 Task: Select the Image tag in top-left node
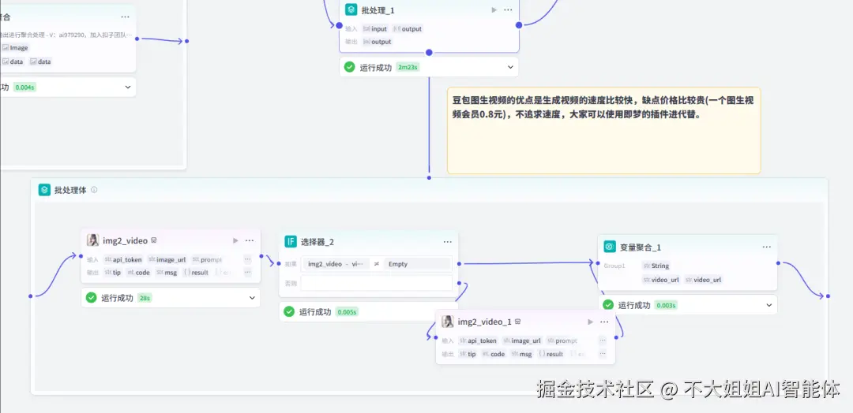point(15,48)
